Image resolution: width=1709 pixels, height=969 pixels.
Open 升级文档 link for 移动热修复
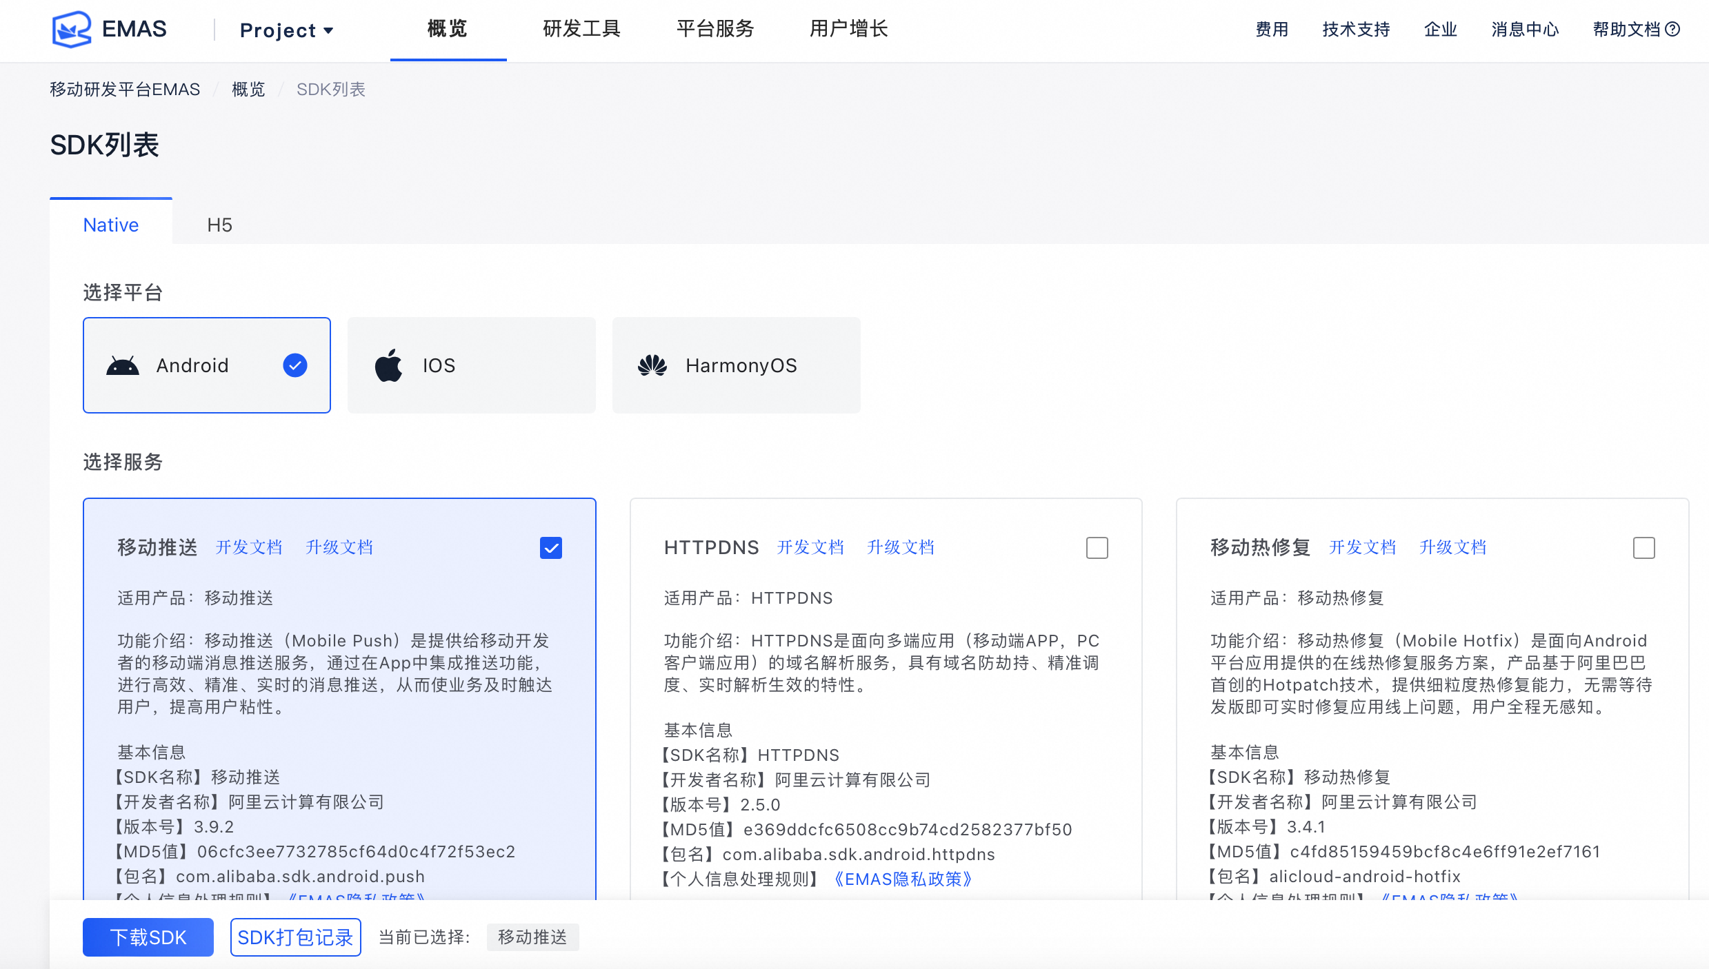point(1453,547)
